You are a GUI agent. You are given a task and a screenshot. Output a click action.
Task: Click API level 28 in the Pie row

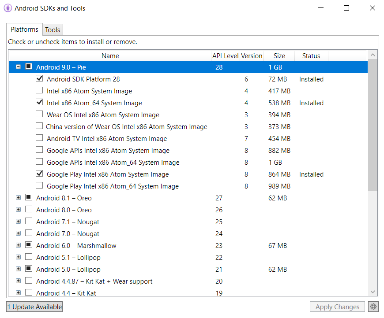[219, 67]
